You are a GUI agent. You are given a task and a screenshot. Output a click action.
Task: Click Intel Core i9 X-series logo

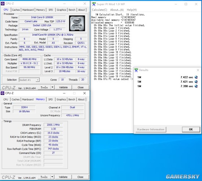(x=77, y=23)
